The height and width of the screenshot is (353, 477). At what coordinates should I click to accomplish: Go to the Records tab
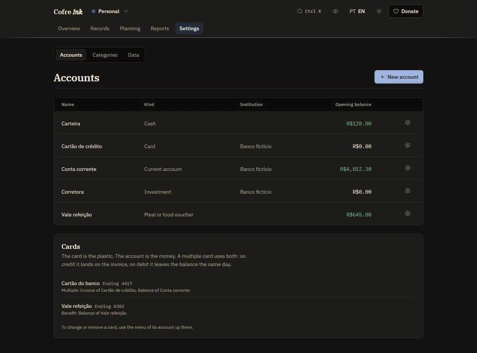point(100,28)
